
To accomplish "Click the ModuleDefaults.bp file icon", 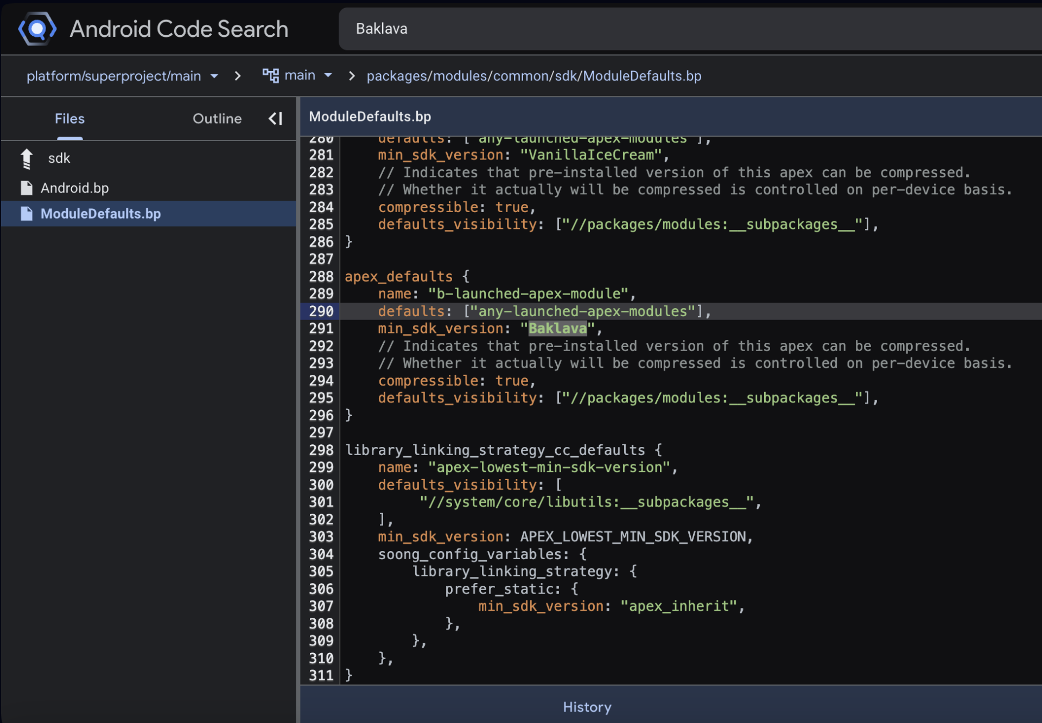I will tap(27, 214).
